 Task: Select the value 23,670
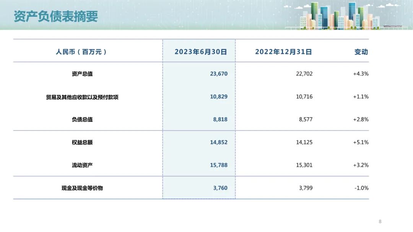tap(219, 74)
